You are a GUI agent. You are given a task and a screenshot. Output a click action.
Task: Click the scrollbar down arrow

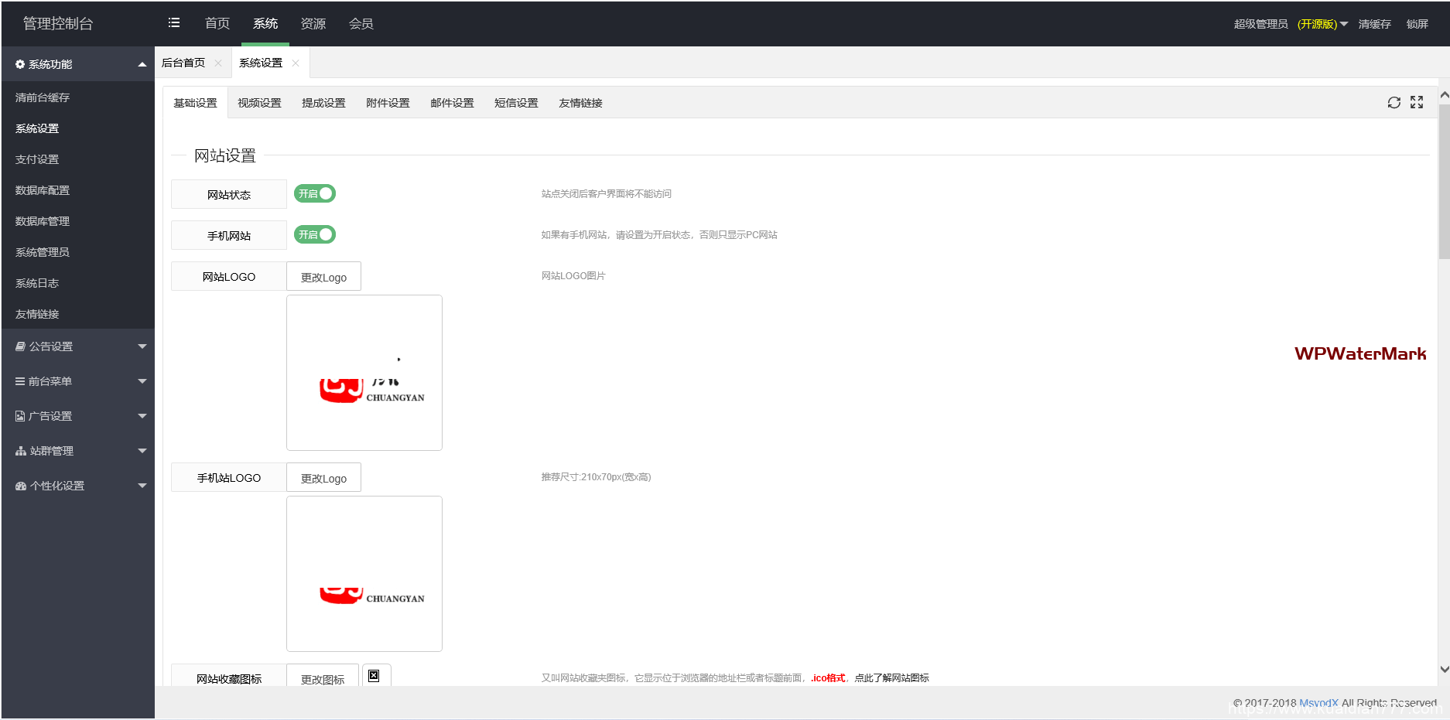click(1444, 669)
